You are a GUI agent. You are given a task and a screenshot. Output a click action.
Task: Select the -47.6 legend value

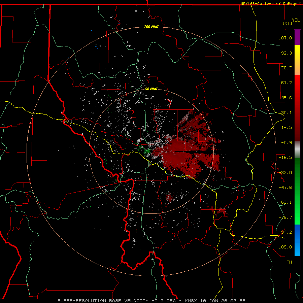(x=285, y=188)
